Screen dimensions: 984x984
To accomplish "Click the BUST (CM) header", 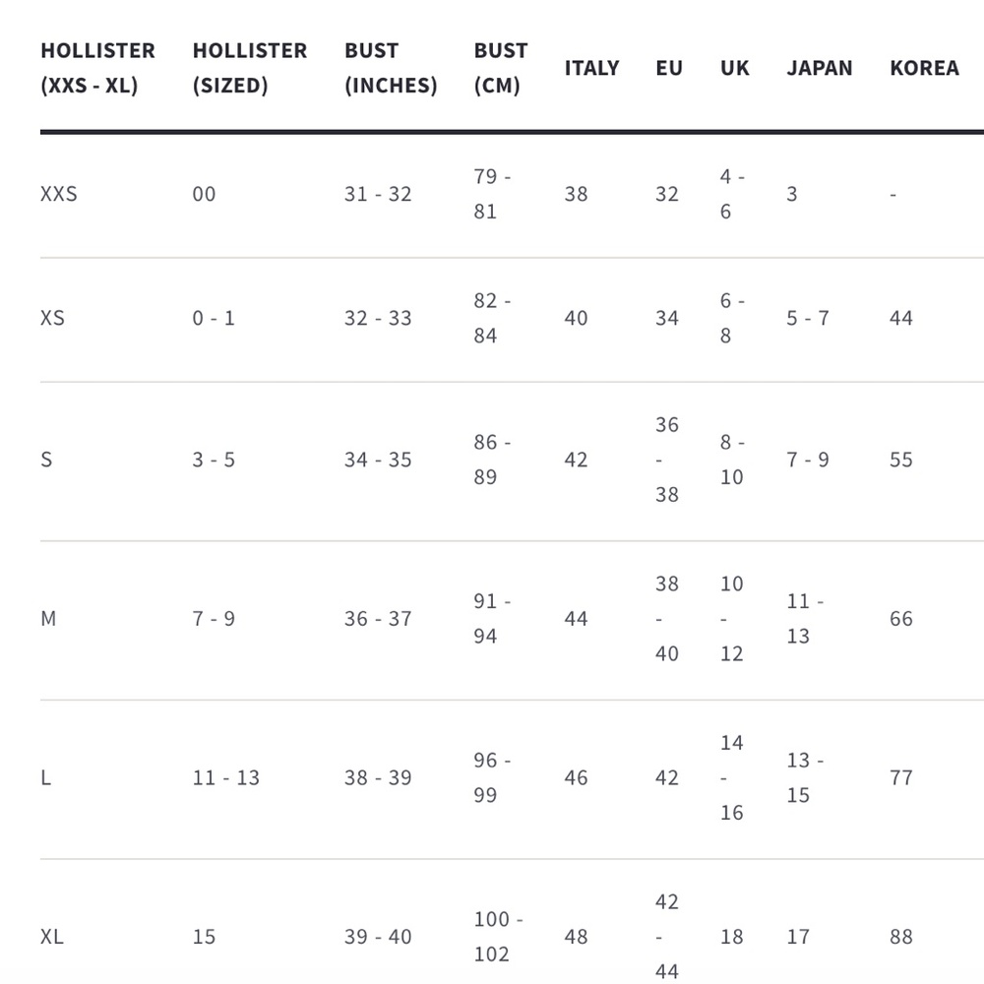I will pyautogui.click(x=501, y=68).
